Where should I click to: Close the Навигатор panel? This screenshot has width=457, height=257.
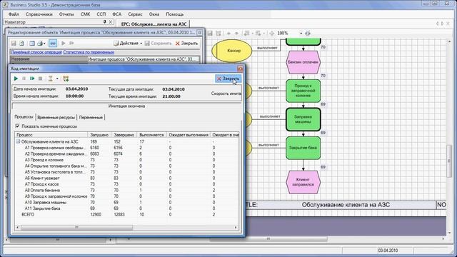point(111,22)
